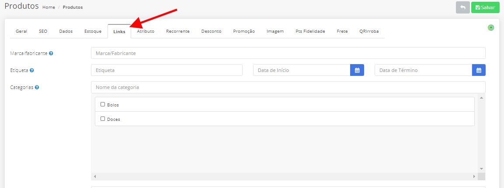The image size is (504, 188).
Task: Save the product with Salvar
Action: [x=485, y=7]
